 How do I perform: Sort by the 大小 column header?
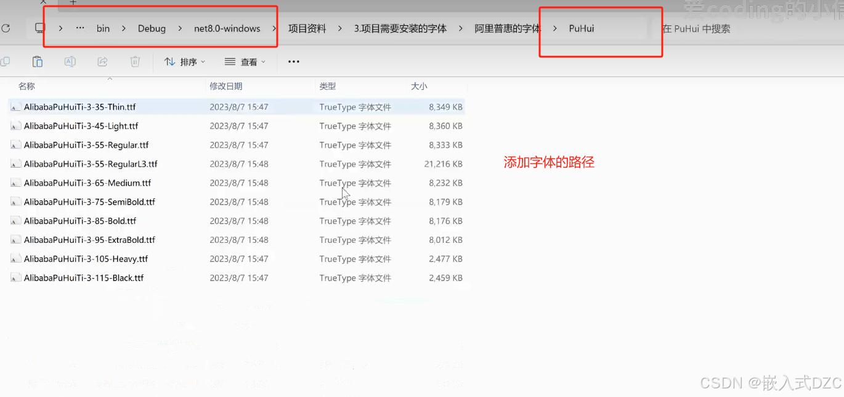point(419,86)
